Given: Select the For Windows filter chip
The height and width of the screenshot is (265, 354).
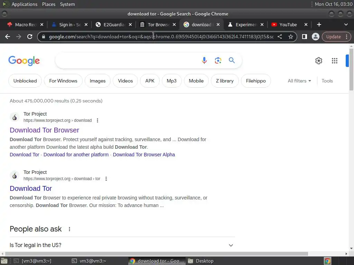Looking at the screenshot, I should pyautogui.click(x=63, y=81).
